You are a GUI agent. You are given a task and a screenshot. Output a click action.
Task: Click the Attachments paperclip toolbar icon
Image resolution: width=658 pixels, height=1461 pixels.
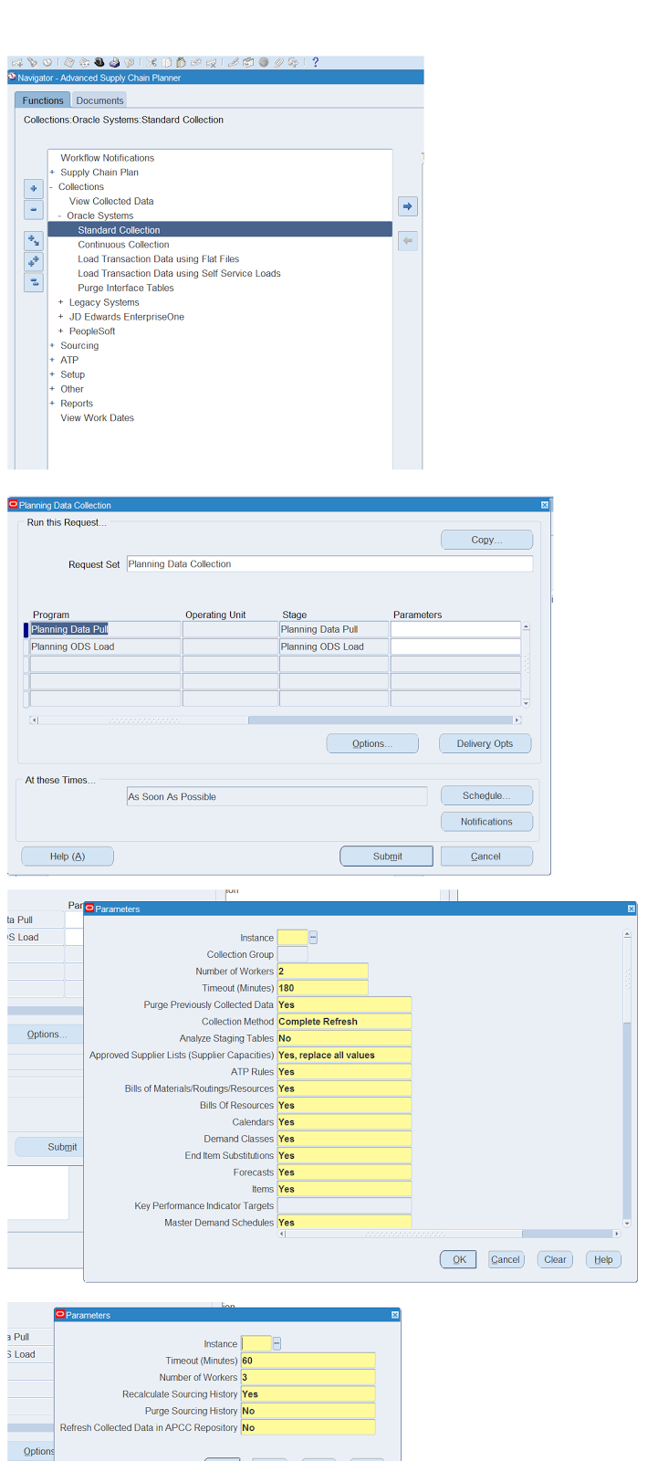coord(278,62)
